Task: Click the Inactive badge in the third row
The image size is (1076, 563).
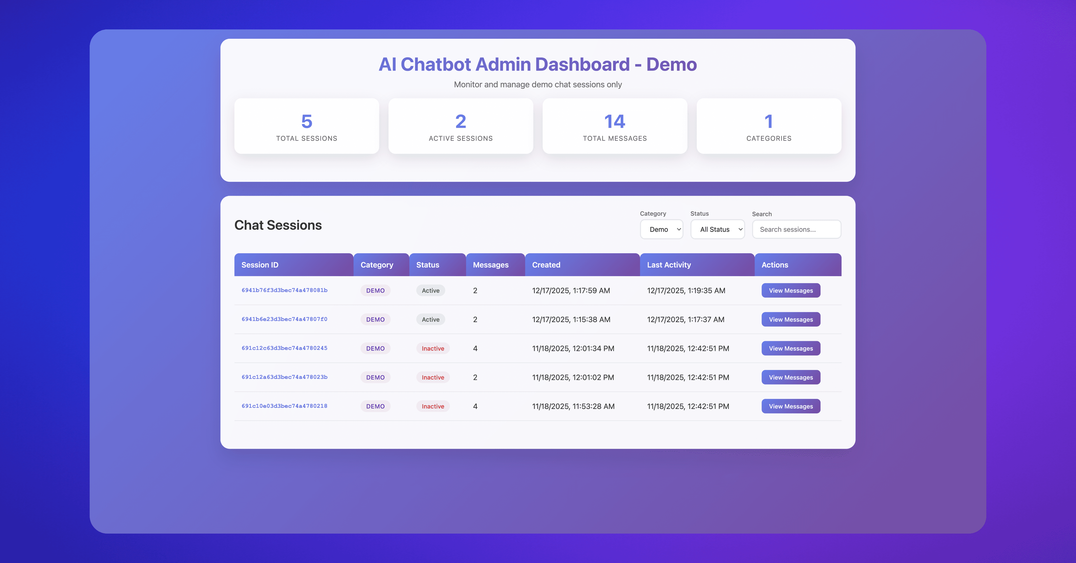Action: click(432, 348)
